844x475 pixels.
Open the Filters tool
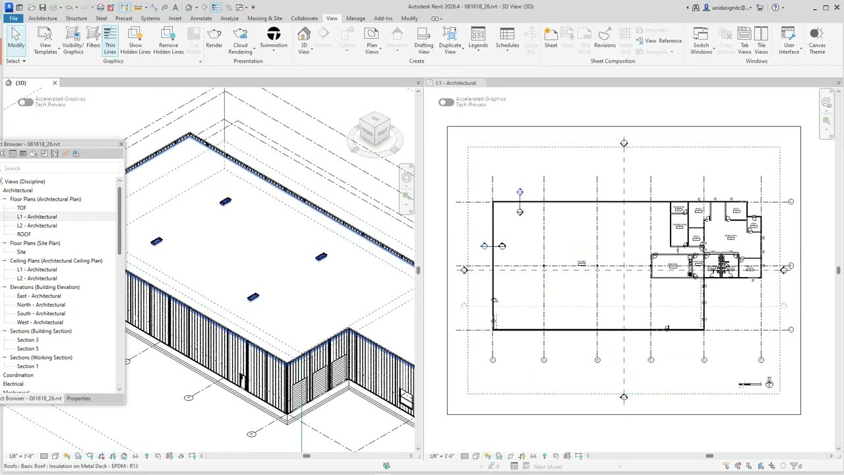tap(93, 38)
